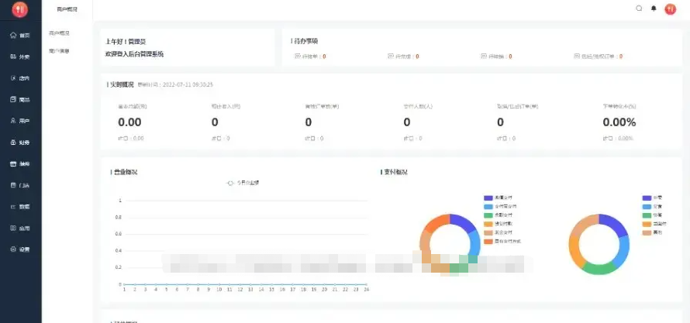The height and width of the screenshot is (323, 690).
Task: Click the hour 24 label on chart axis
Action: pos(366,290)
